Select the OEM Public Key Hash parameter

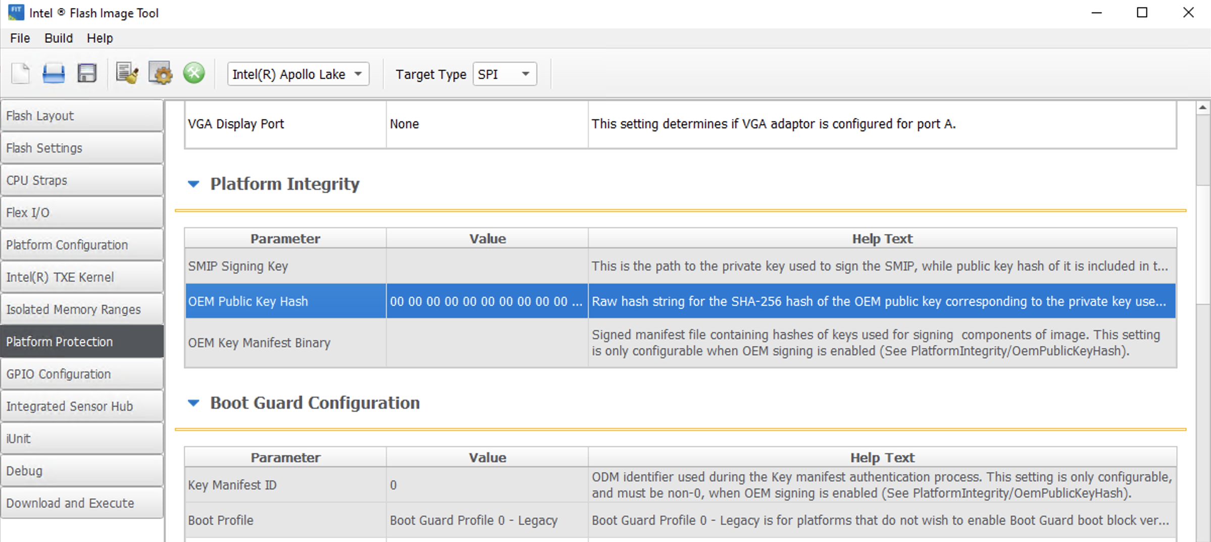click(x=286, y=301)
